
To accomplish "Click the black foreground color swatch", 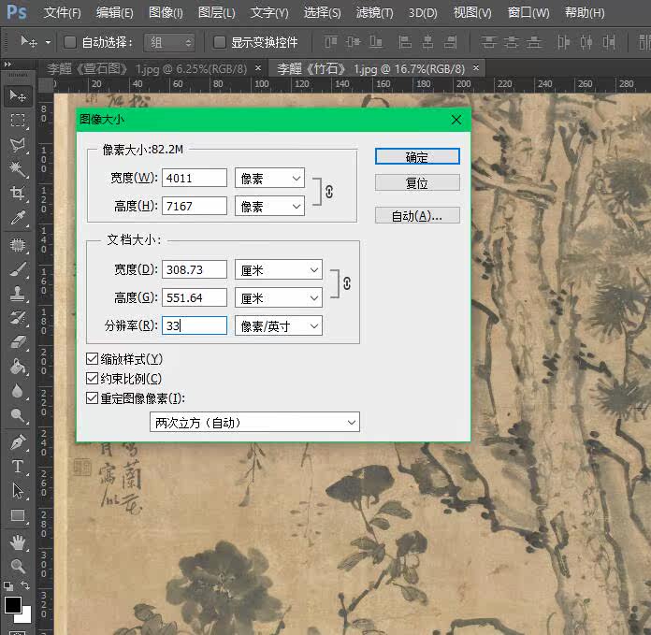I will click(x=12, y=604).
